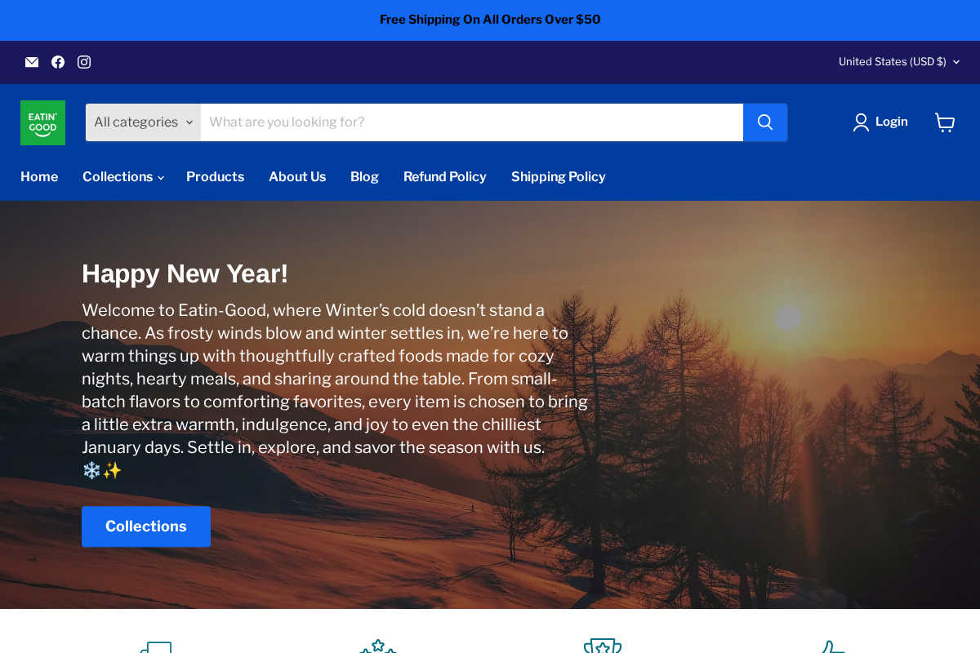
Task: View the Refund Policy page
Action: click(x=445, y=177)
